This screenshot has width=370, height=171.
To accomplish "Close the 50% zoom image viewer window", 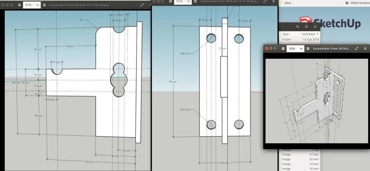I will pos(267,48).
